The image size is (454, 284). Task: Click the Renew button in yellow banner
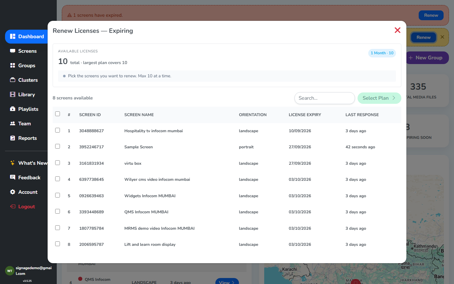pos(423,37)
